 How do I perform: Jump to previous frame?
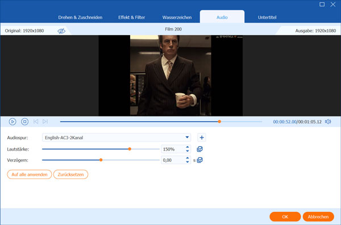[x=36, y=122]
